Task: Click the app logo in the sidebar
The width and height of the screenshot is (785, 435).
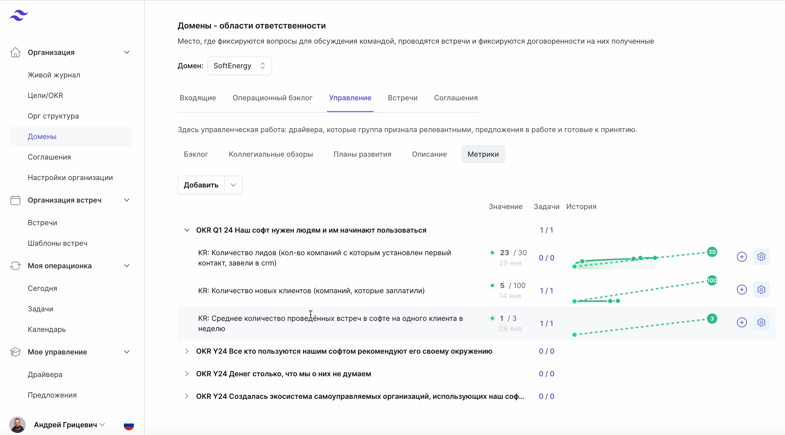Action: [x=18, y=15]
